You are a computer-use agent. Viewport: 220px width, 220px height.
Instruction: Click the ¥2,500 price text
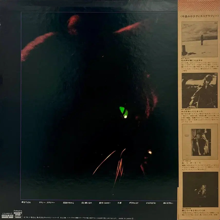point(63,218)
